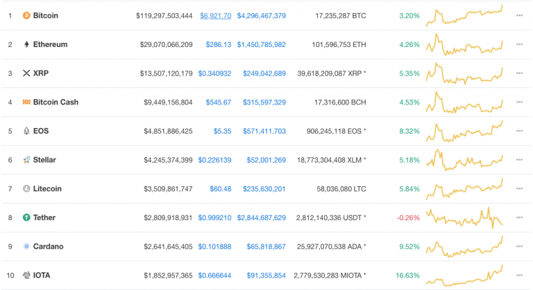Click IOTA price $0.666644

(215, 275)
